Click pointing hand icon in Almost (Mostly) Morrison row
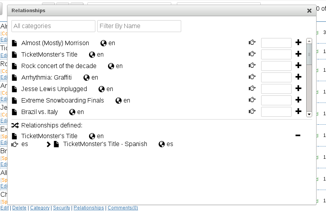This screenshot has width=326, height=211. tap(252, 42)
